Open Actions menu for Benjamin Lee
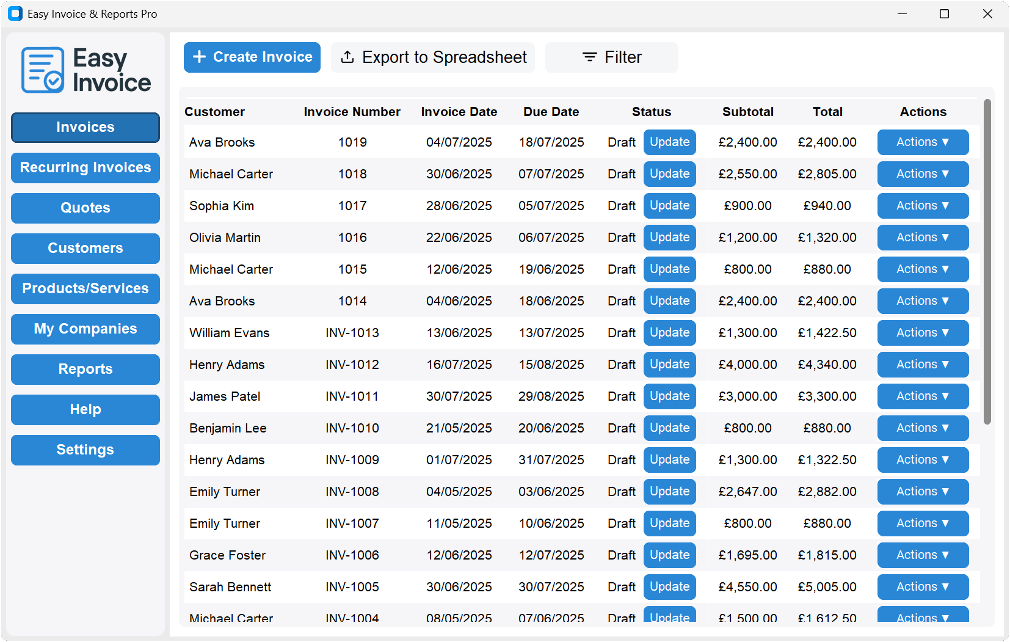Image resolution: width=1010 pixels, height=642 pixels. pyautogui.click(x=923, y=428)
